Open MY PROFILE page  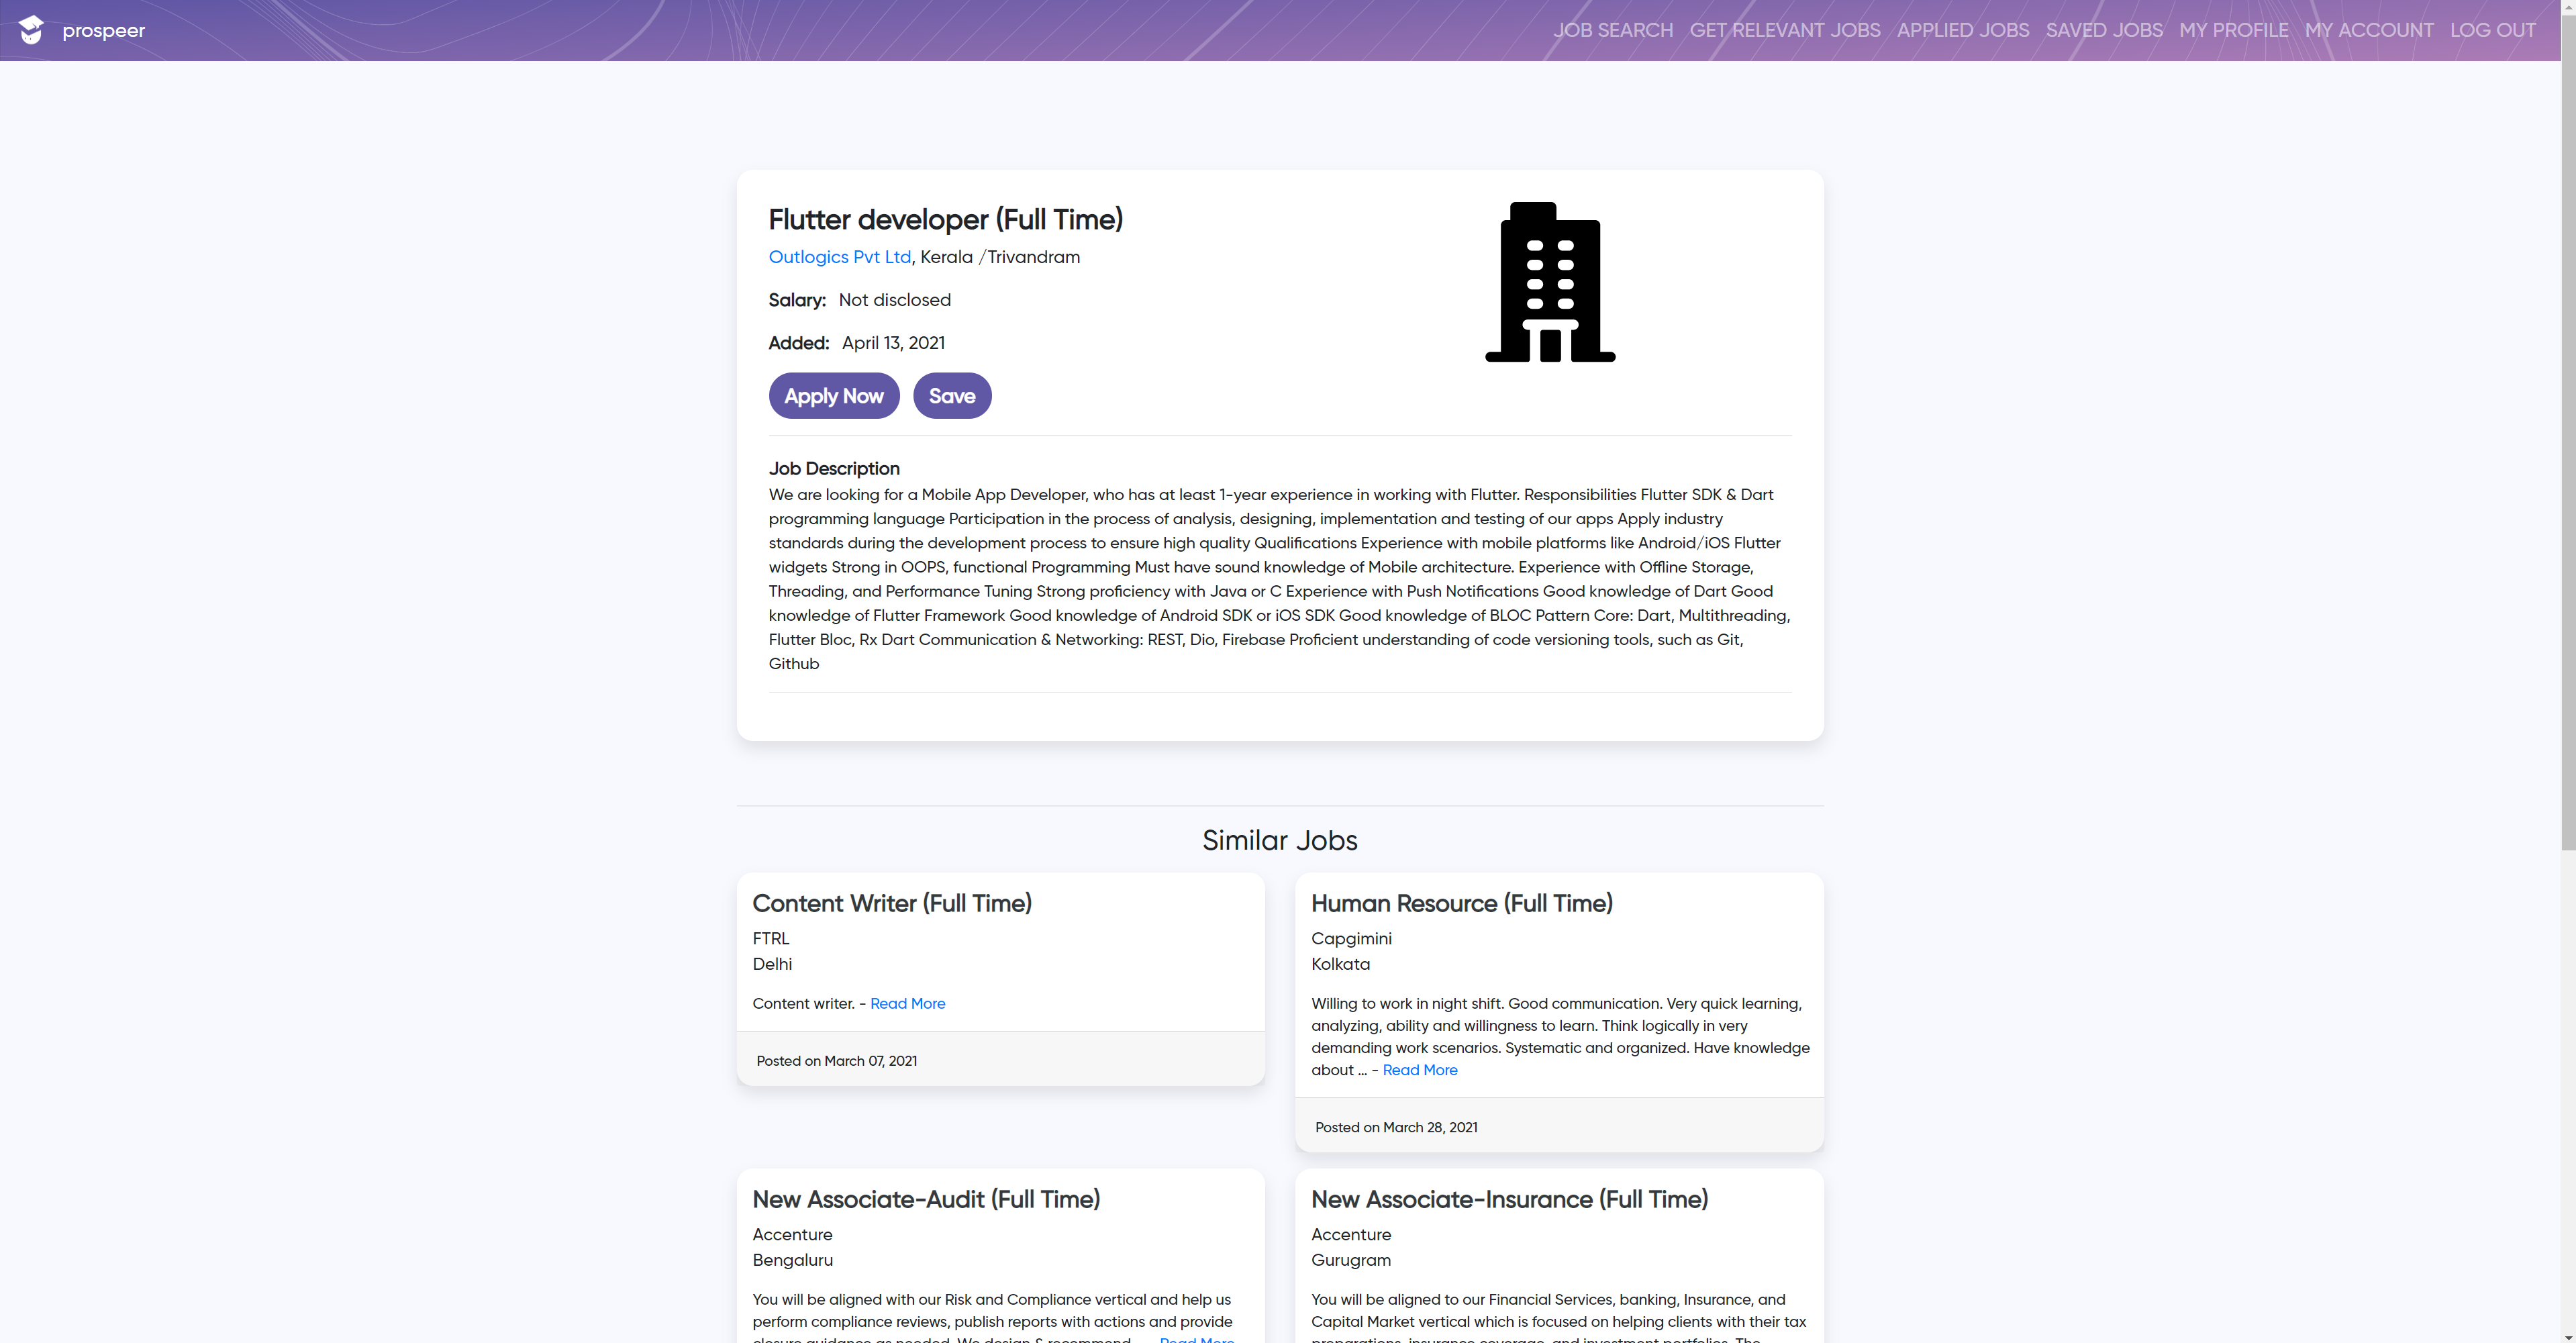2234,30
